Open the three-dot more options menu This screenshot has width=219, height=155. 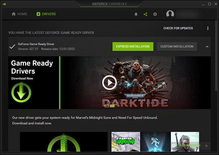[x=208, y=28]
